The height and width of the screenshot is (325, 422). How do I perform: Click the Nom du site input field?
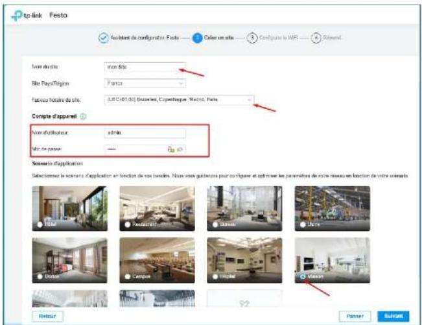click(x=145, y=67)
